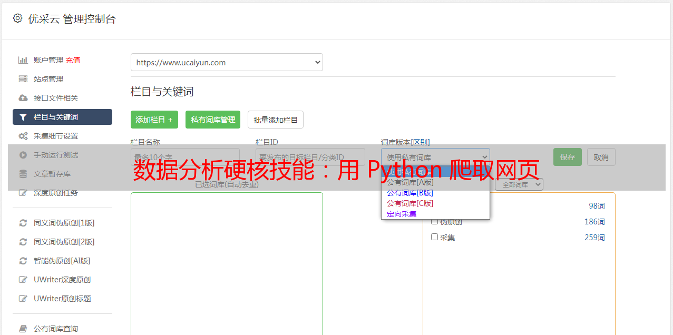The height and width of the screenshot is (335, 673).
Task: Tick the 伪原创 checkbox
Action: coord(434,221)
